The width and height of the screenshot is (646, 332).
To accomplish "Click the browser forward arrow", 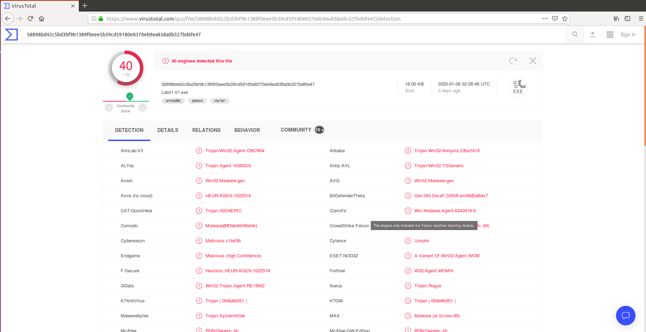I will pos(19,19).
